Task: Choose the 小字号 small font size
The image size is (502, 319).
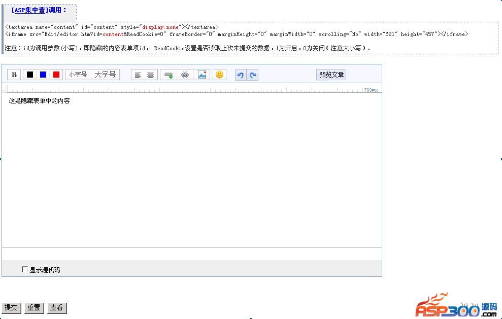Action: (78, 75)
